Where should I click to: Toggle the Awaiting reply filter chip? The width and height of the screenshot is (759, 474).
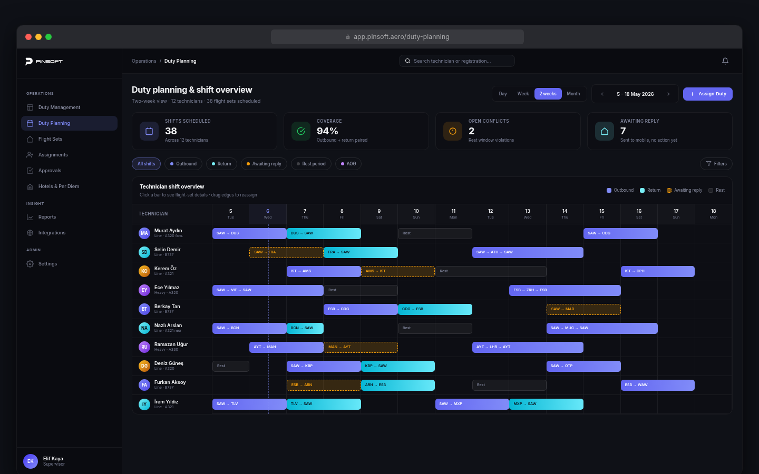pyautogui.click(x=264, y=164)
